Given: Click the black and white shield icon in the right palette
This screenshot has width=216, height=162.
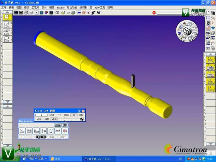Looking at the screenshot, I should pos(208,23).
